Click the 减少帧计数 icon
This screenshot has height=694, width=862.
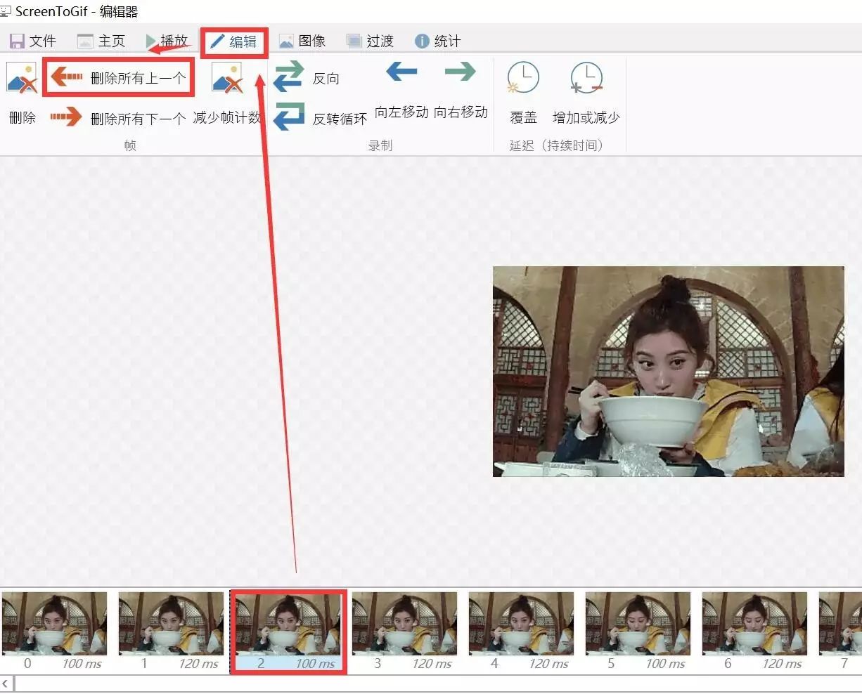[x=227, y=78]
